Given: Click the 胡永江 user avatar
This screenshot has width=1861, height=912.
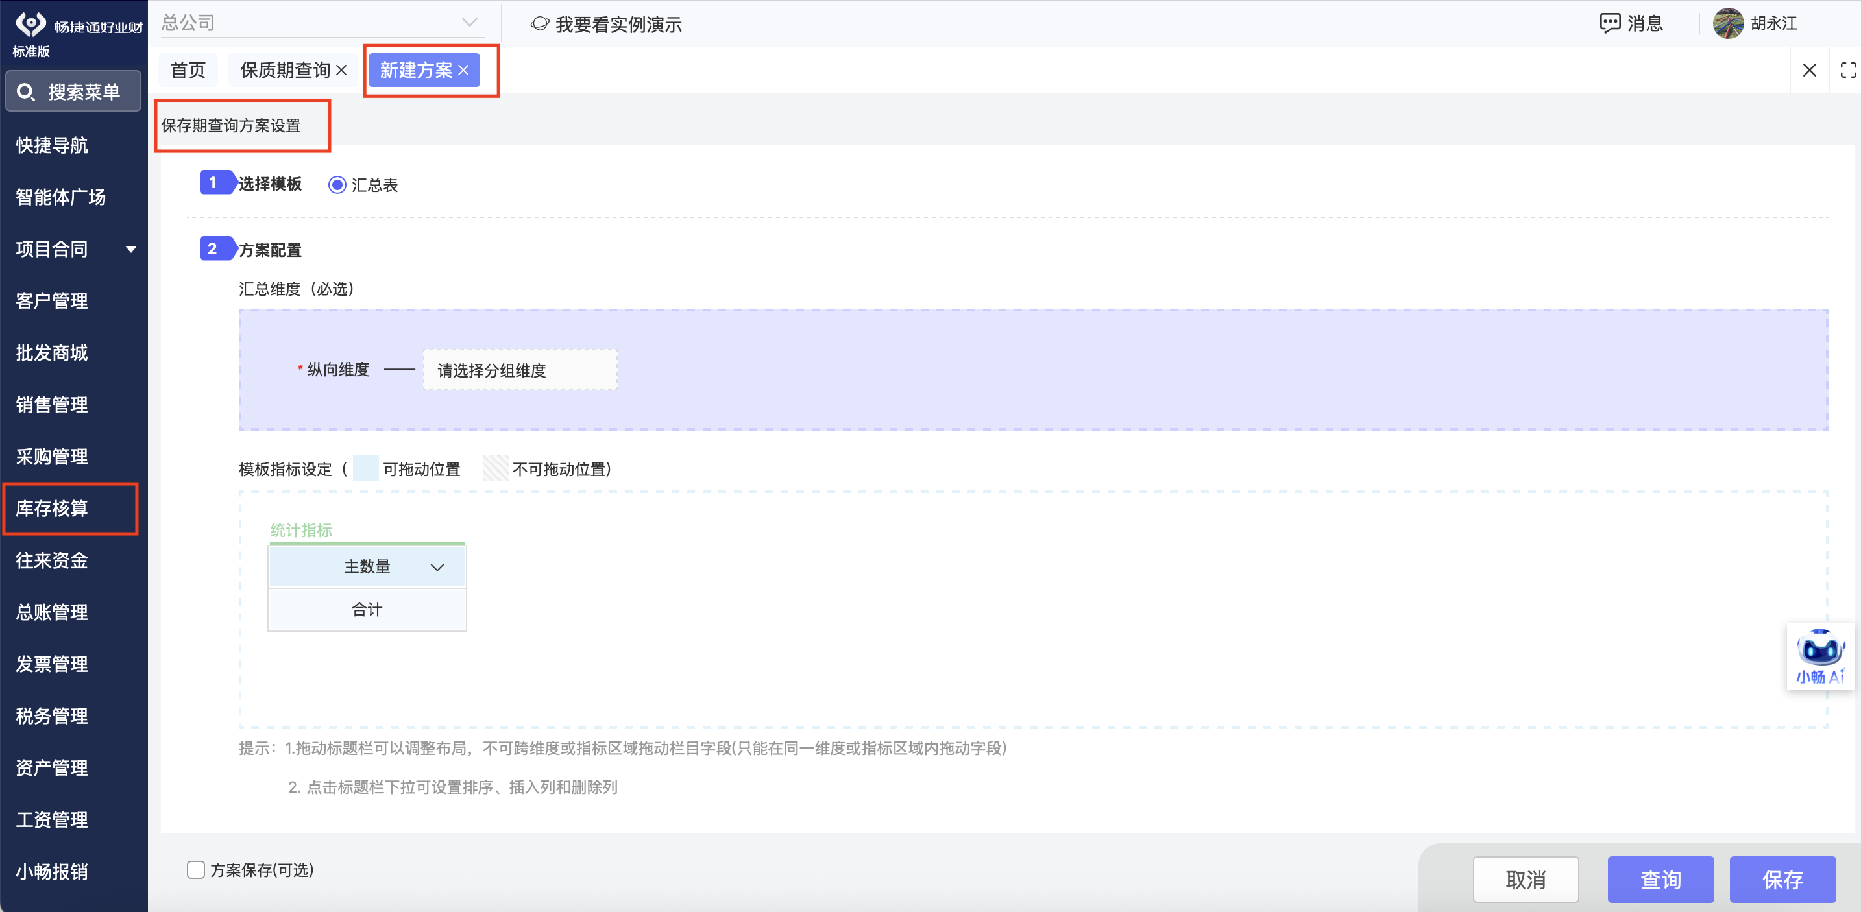Looking at the screenshot, I should tap(1727, 23).
